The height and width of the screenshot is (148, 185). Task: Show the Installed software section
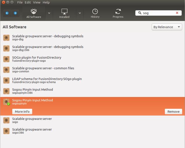click(x=64, y=14)
